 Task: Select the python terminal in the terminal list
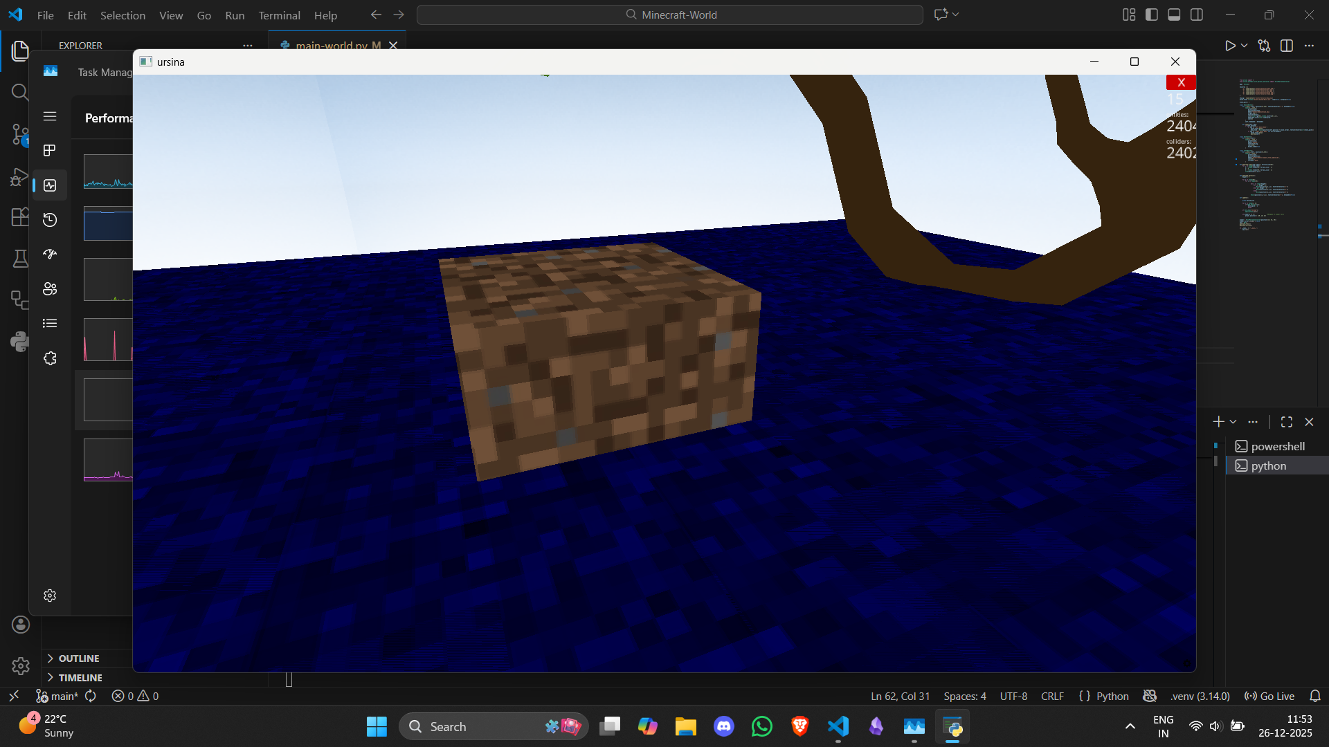(1269, 465)
